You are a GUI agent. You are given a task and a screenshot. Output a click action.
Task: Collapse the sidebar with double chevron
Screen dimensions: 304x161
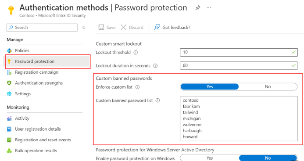point(84,28)
